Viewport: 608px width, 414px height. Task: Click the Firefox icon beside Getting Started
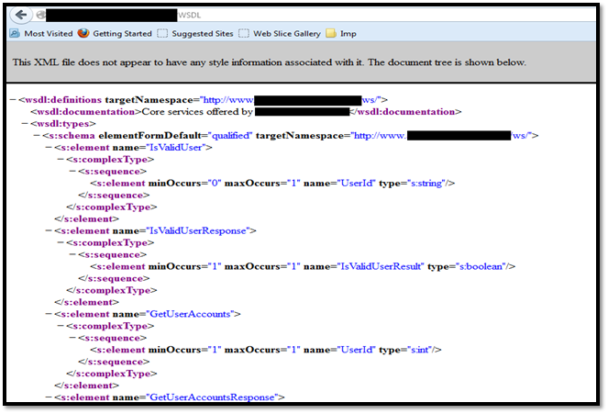coord(83,34)
